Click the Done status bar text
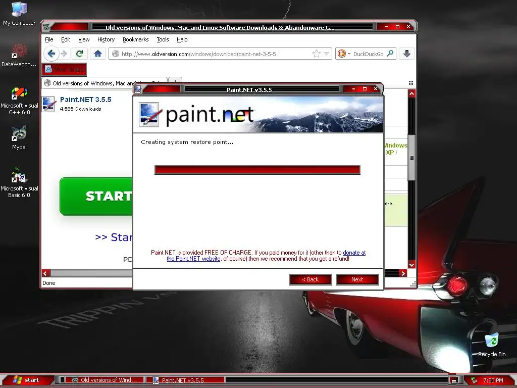This screenshot has height=388, width=517. [49, 283]
